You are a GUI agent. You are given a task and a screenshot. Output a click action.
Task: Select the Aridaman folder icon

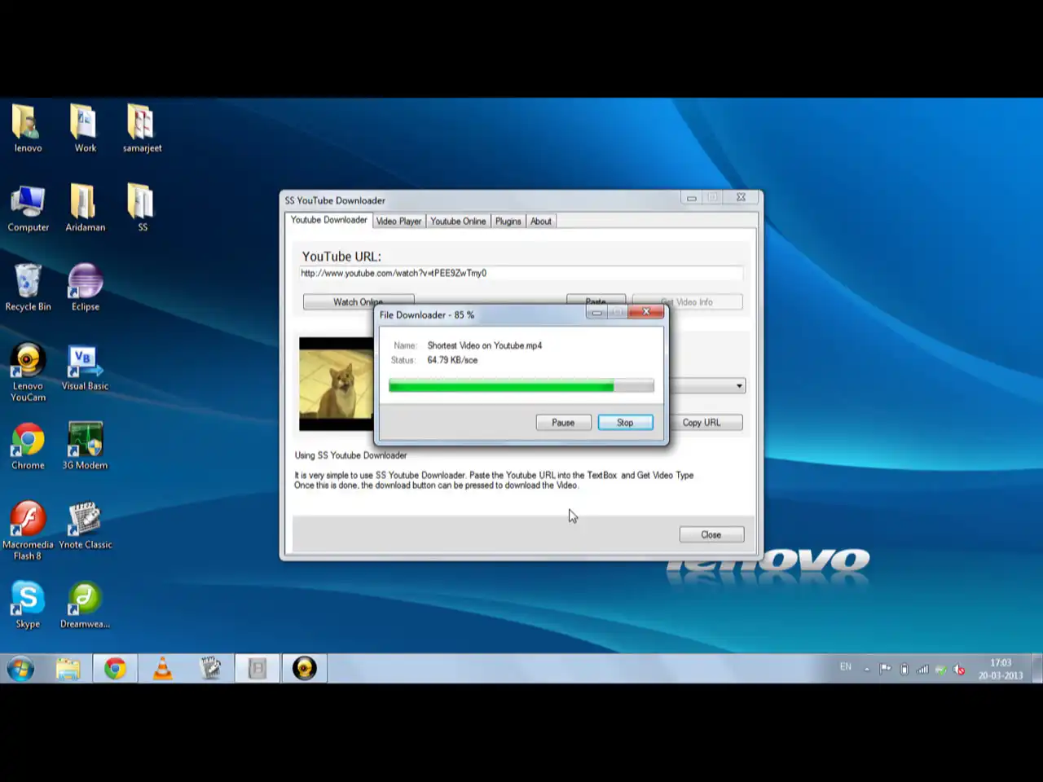pyautogui.click(x=85, y=208)
